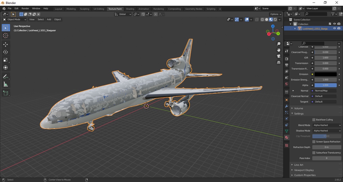Toggle proportional editing button

(156, 14)
